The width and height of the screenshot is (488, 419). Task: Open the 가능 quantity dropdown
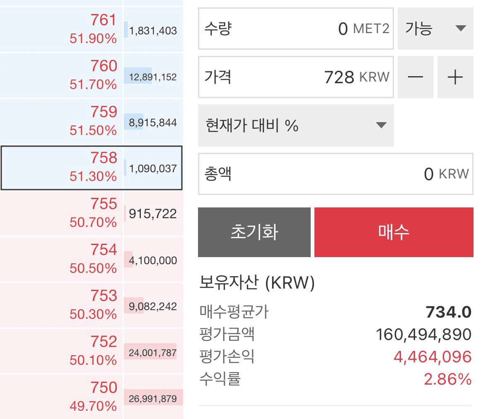point(435,29)
